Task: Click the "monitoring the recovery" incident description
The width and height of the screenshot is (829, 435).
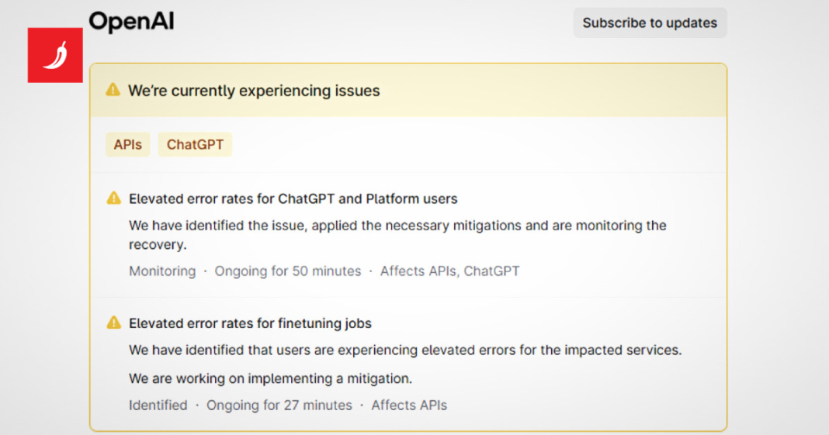Action: click(397, 234)
